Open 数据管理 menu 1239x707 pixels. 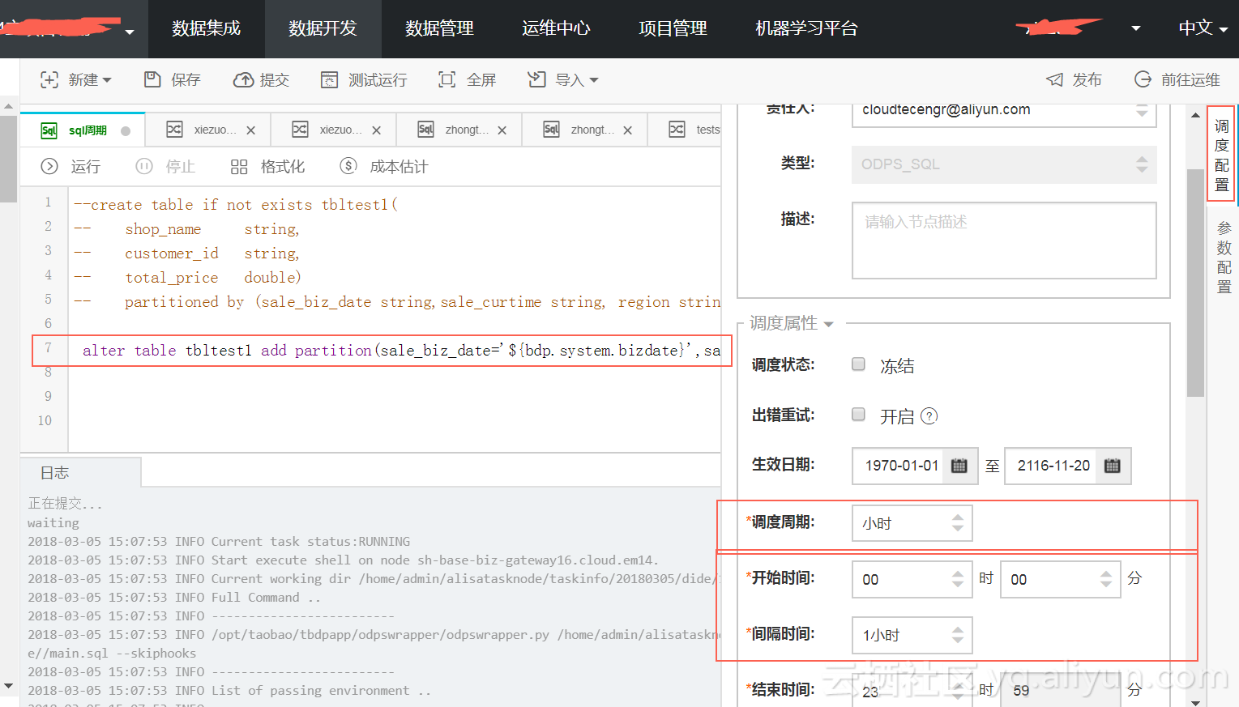pos(439,28)
